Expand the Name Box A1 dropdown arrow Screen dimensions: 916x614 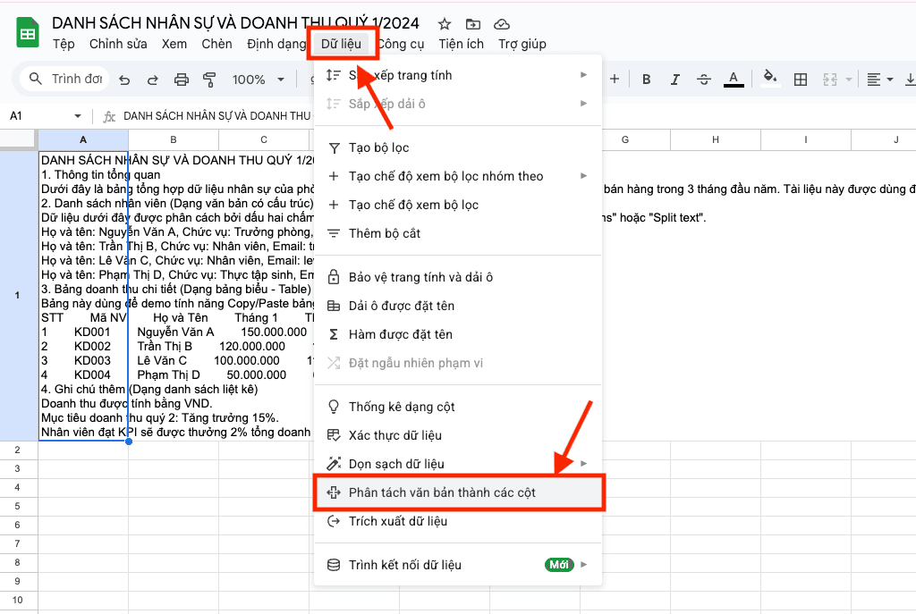78,116
